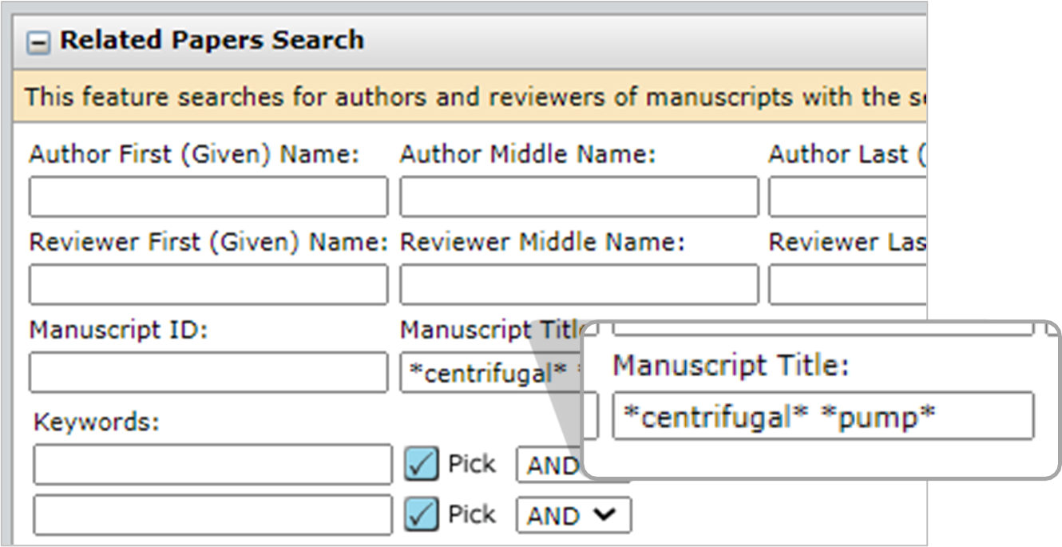Image resolution: width=1062 pixels, height=547 pixels.
Task: Click the second keyword row checkmark icon
Action: pyautogui.click(x=421, y=515)
